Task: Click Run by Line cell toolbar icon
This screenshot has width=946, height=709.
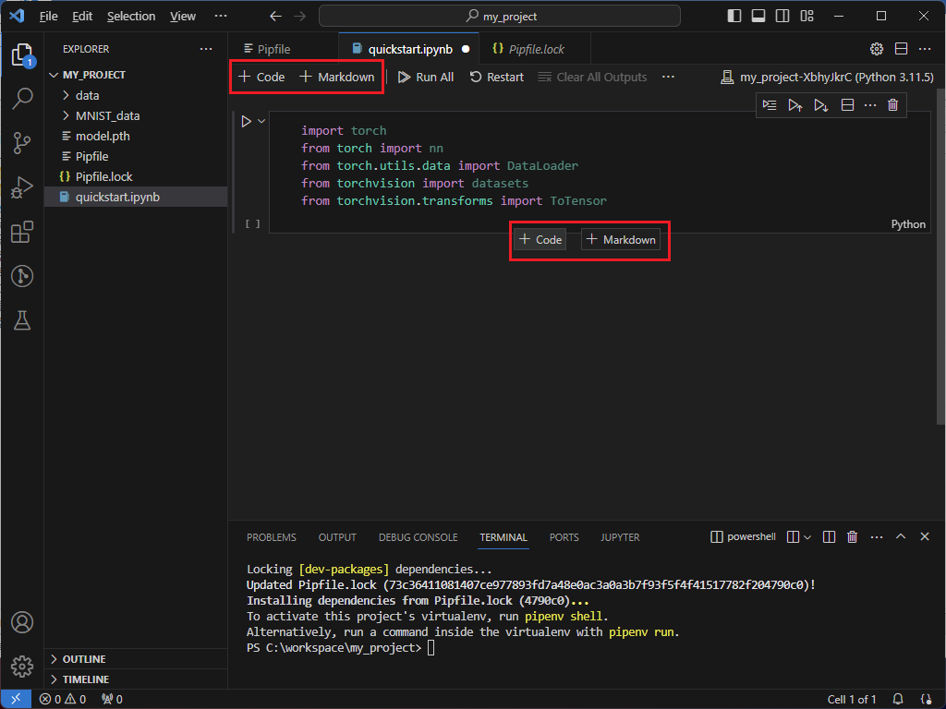Action: coord(770,105)
